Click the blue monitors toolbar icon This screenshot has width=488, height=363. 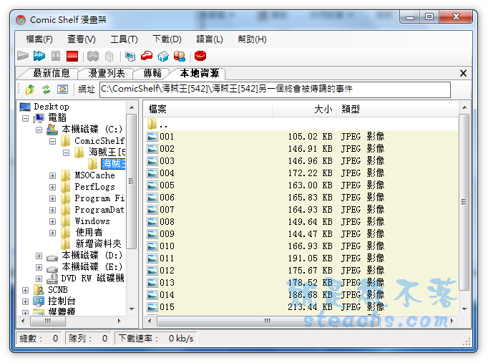130,57
